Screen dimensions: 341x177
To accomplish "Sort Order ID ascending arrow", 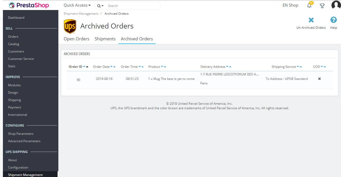I will point(87,67).
